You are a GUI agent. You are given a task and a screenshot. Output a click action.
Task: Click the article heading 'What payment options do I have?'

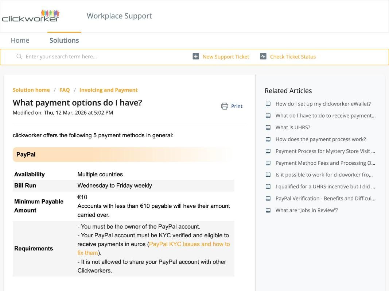pos(77,103)
